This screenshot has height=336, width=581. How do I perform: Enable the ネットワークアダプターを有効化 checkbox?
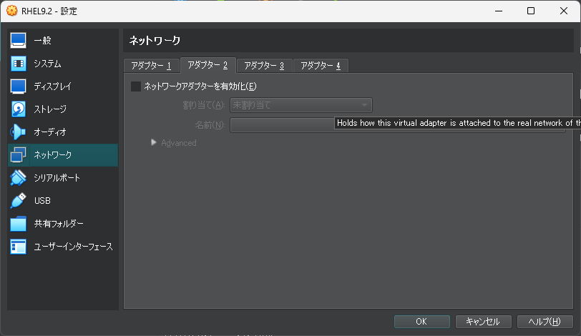point(136,87)
